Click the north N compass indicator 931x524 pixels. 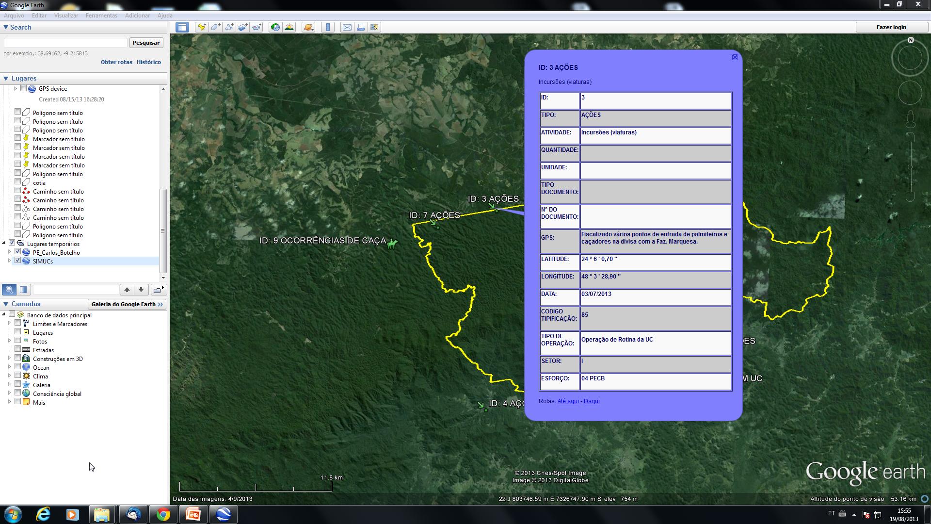911,40
